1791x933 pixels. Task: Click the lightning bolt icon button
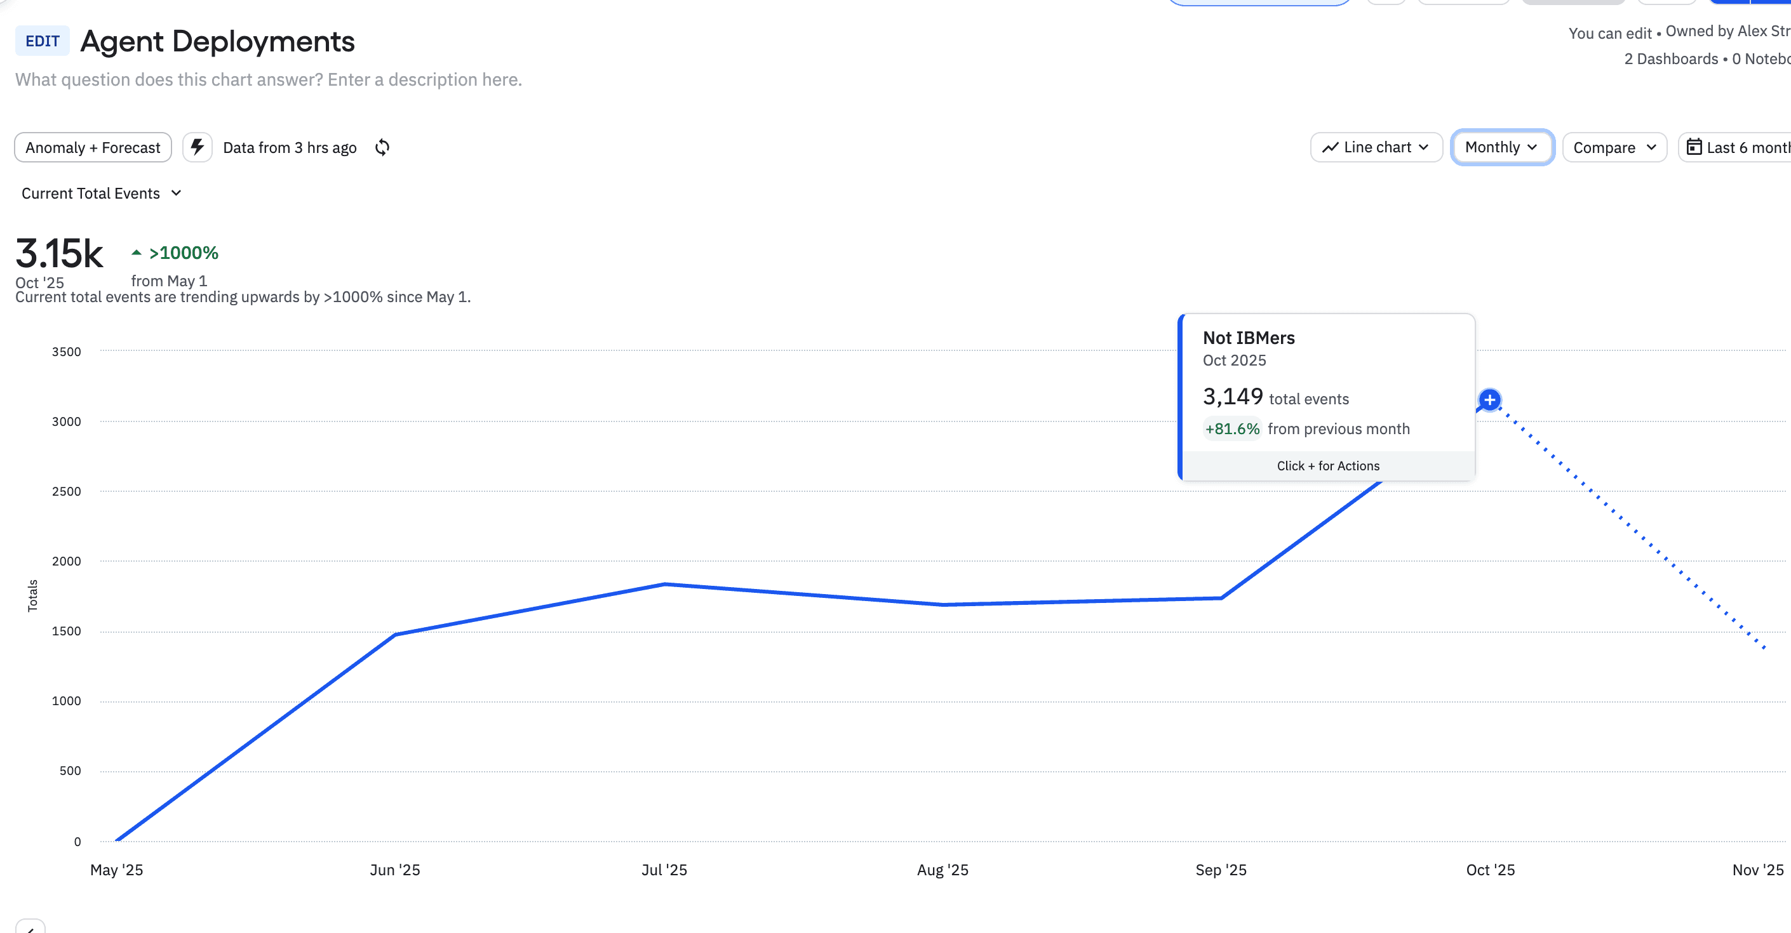click(x=198, y=147)
